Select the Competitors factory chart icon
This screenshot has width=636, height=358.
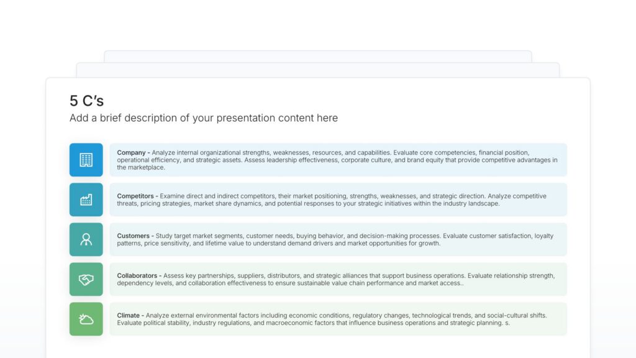(86, 200)
